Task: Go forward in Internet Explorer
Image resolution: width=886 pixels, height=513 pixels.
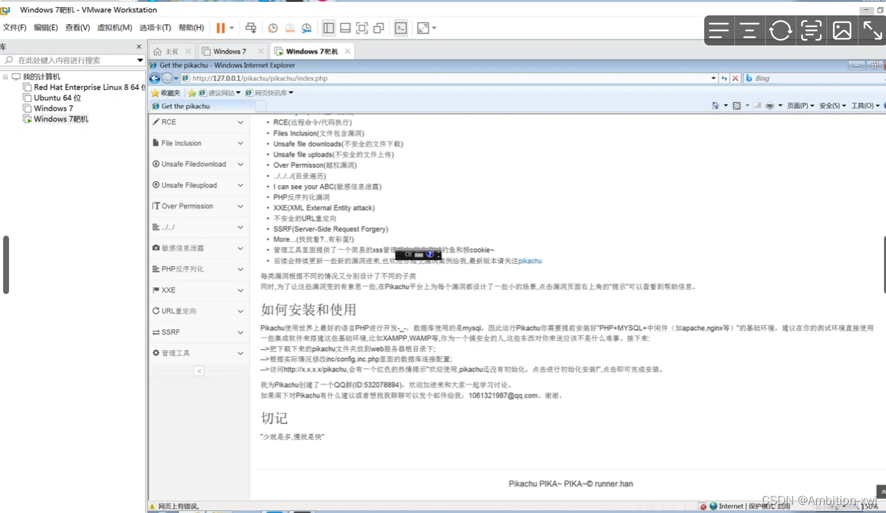Action: point(167,78)
